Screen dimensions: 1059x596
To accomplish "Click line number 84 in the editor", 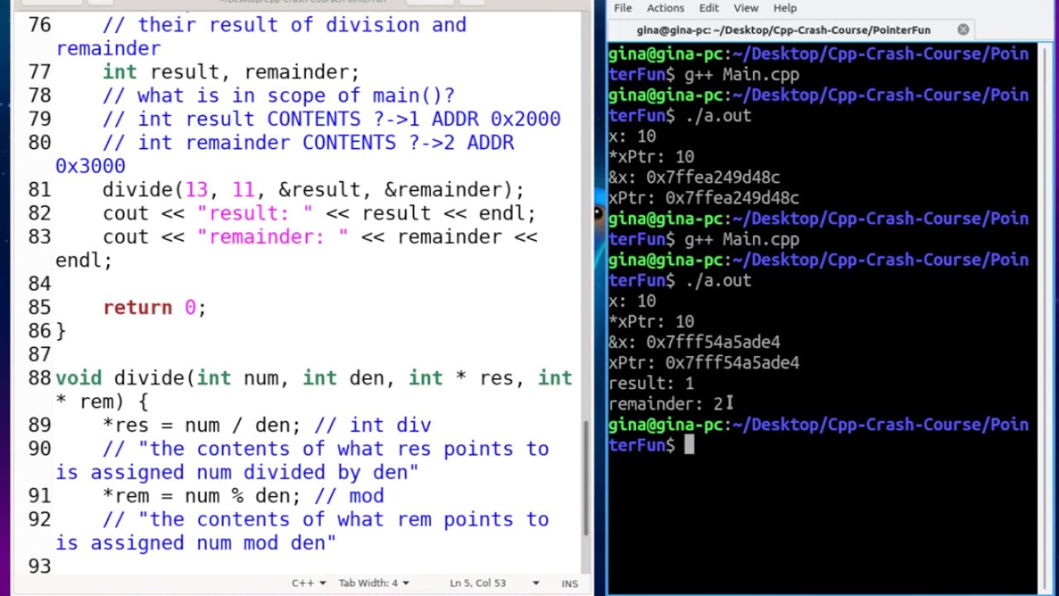I will coord(39,284).
